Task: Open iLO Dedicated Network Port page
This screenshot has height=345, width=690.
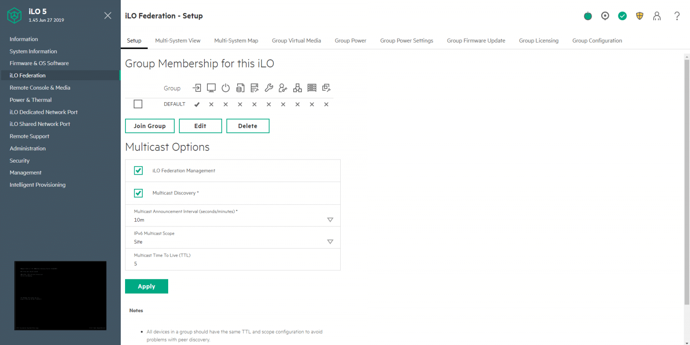Action: coord(44,112)
